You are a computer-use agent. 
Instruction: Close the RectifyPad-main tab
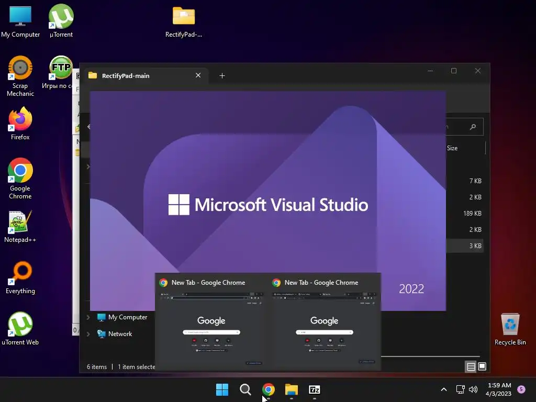tap(198, 75)
